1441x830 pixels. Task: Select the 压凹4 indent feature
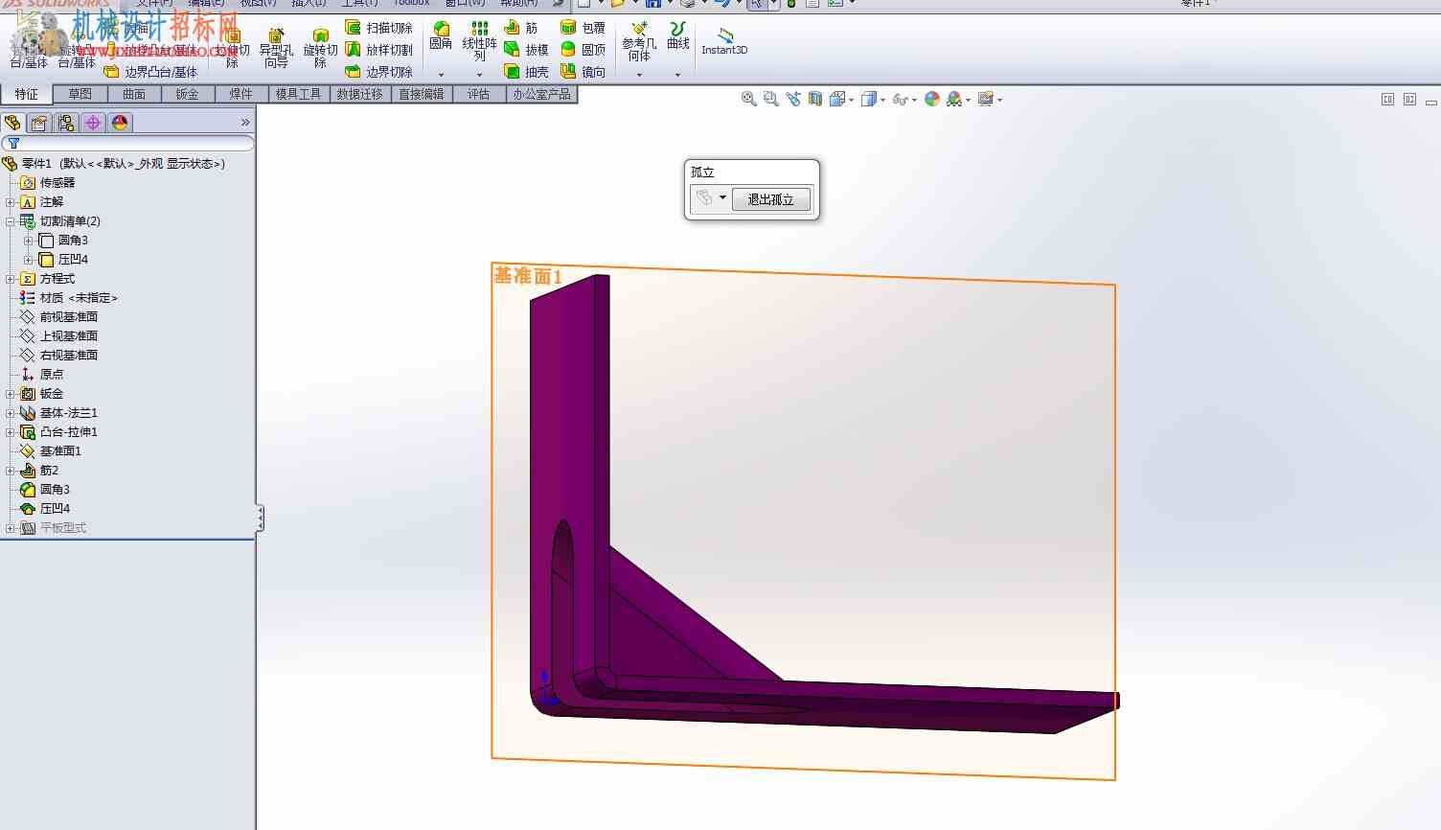(55, 509)
